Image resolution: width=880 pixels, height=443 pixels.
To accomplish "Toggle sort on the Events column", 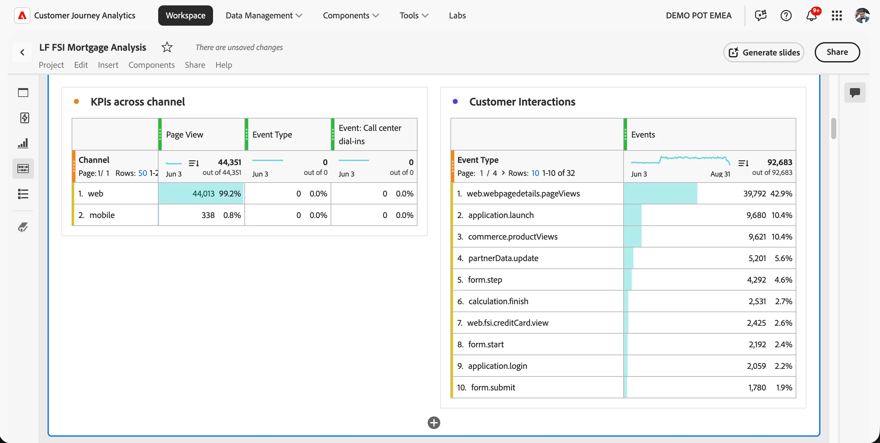I will [x=743, y=163].
